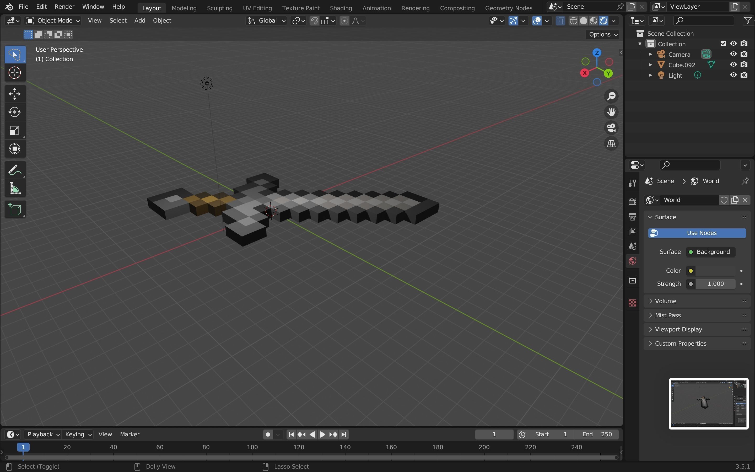Select the Select Box tool
Screen dimensions: 755x472
coord(15,55)
